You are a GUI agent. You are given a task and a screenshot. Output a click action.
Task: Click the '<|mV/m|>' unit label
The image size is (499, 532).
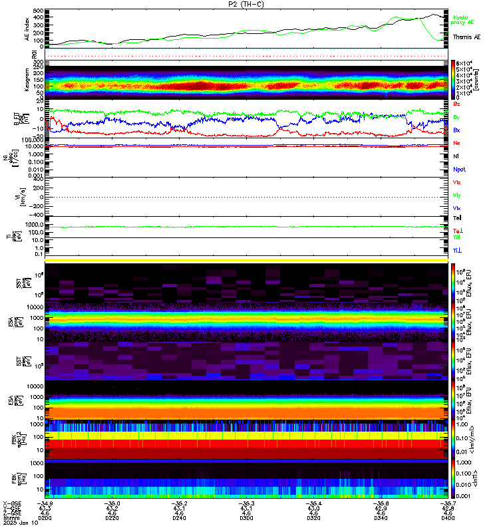[471, 440]
